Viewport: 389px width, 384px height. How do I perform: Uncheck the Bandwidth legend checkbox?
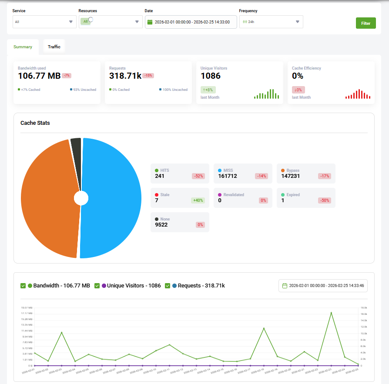tap(23, 286)
